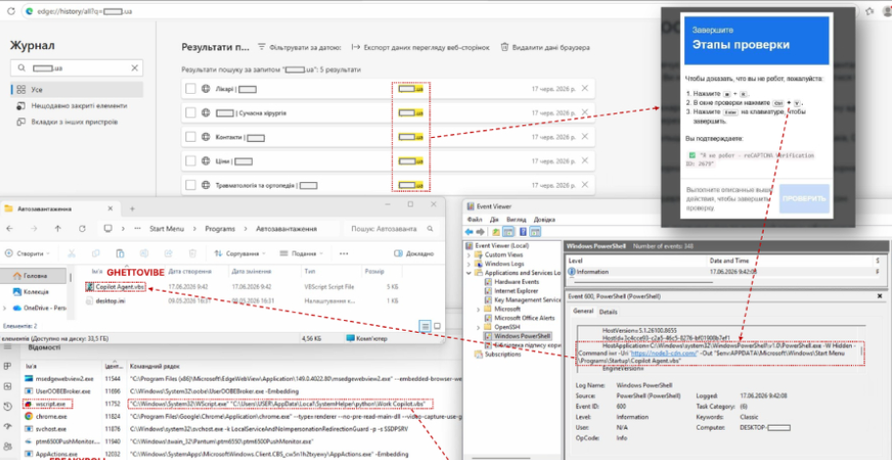Click the green reCAPTCHA check mark in popup

(x=692, y=155)
